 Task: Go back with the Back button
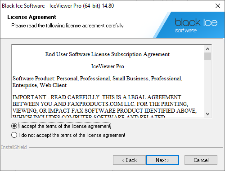click(x=129, y=160)
